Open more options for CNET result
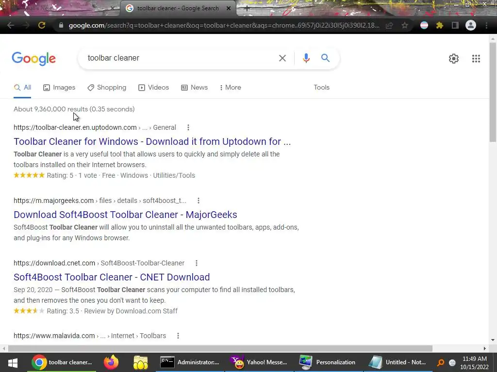Screen dimensions: 497x372 [197, 263]
